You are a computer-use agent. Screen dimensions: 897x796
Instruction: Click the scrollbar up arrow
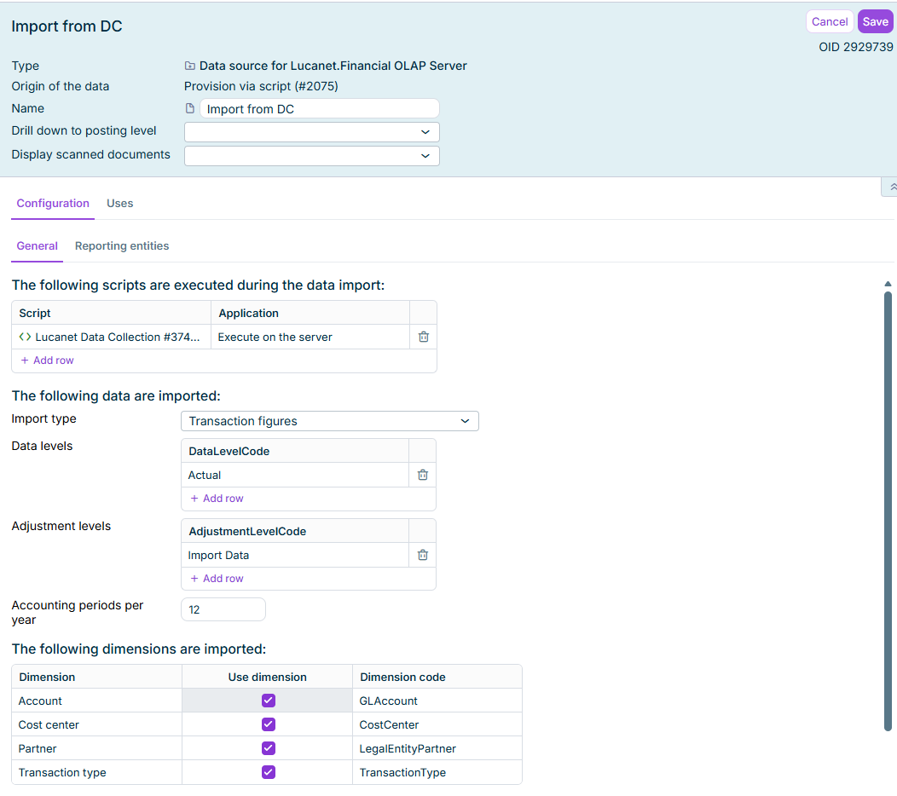(x=888, y=284)
